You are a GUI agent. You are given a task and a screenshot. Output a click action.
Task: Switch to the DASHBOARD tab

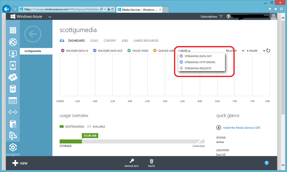tap(77, 41)
